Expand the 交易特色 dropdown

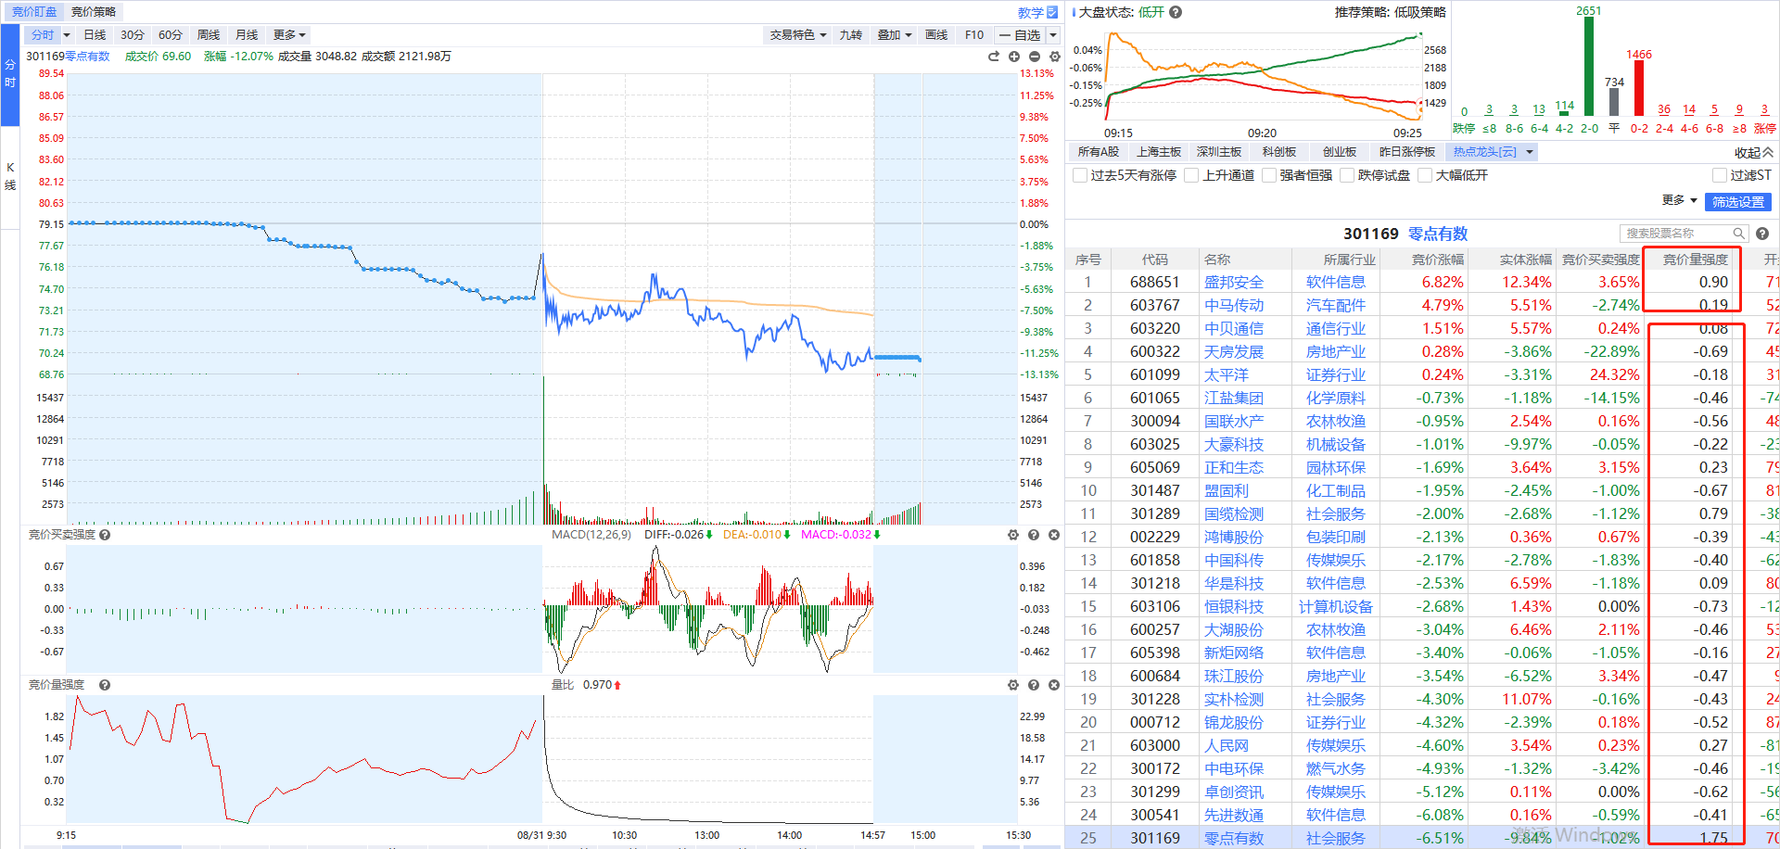pyautogui.click(x=797, y=35)
